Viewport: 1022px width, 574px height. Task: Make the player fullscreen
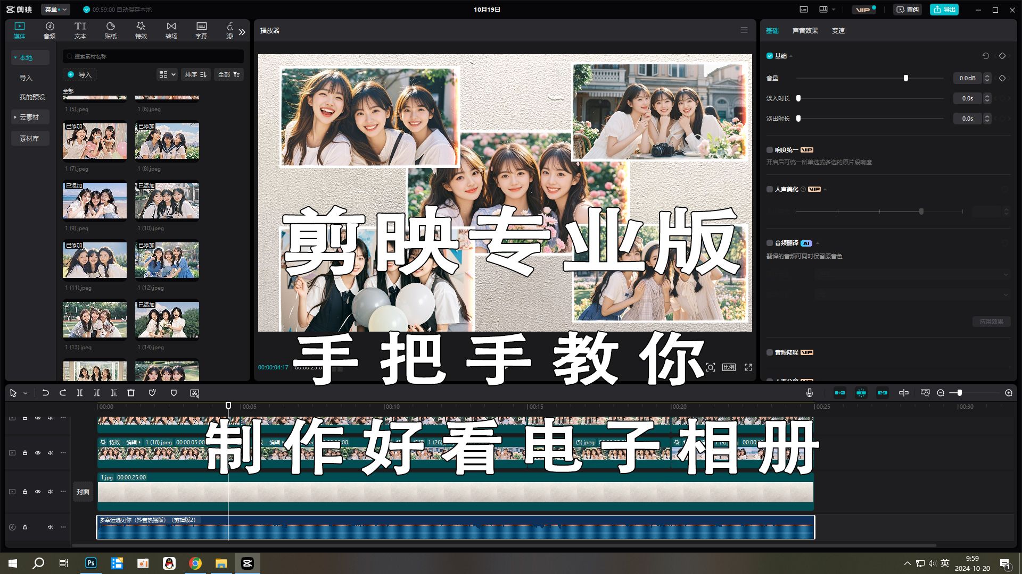pyautogui.click(x=748, y=367)
